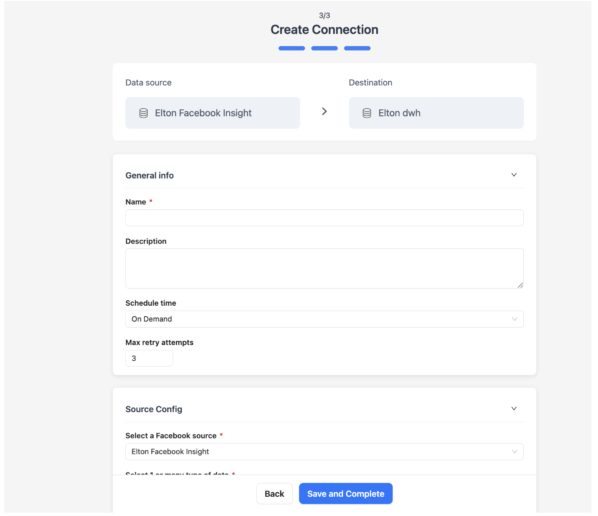Select the Elton Facebook Insight data source card
Image resolution: width=598 pixels, height=516 pixels.
point(212,113)
